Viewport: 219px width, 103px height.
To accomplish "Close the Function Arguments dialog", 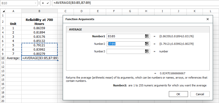I will [x=208, y=19].
